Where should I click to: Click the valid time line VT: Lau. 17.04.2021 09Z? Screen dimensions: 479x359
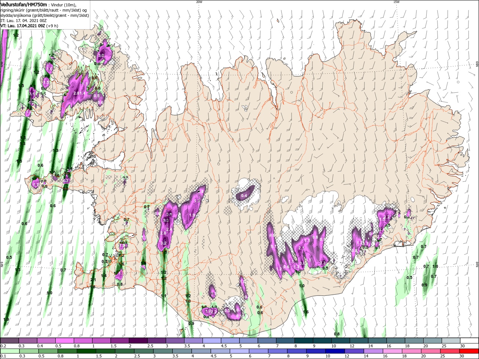(x=23, y=26)
